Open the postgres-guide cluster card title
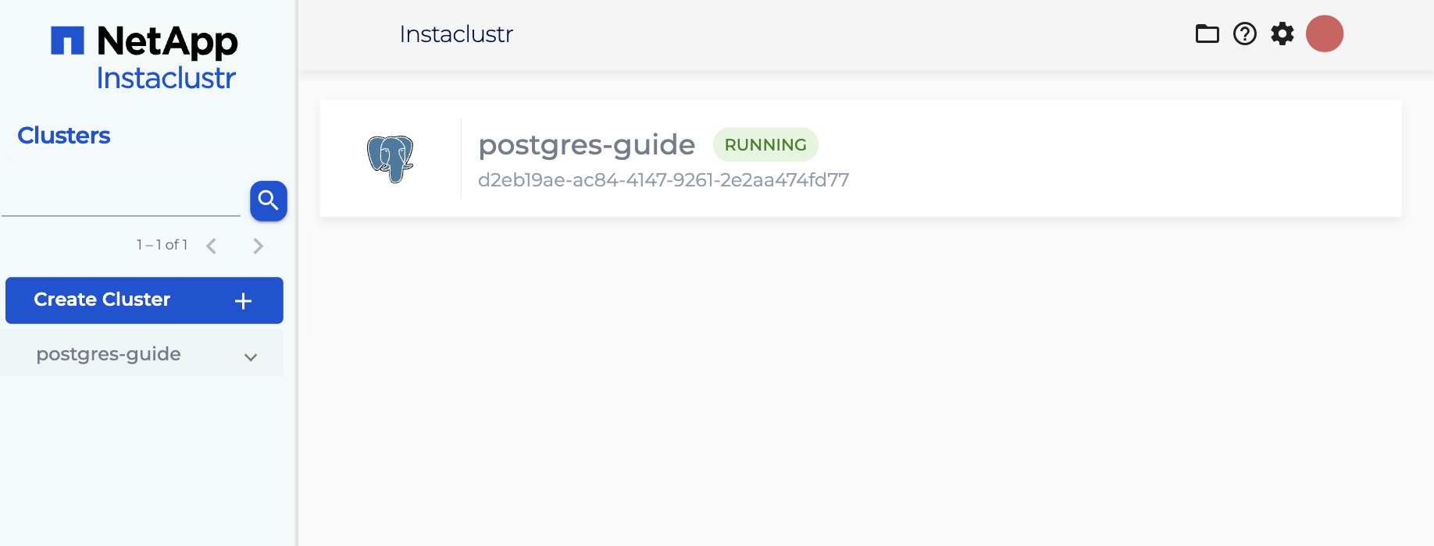This screenshot has width=1434, height=546. [587, 145]
